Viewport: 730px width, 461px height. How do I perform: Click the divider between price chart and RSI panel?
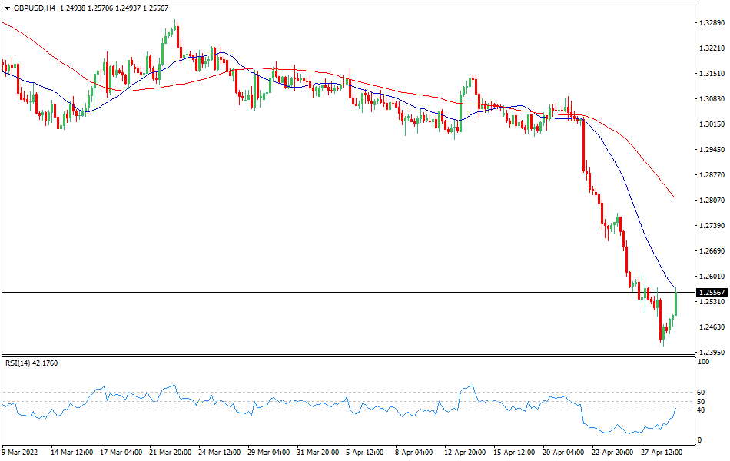tap(346, 355)
